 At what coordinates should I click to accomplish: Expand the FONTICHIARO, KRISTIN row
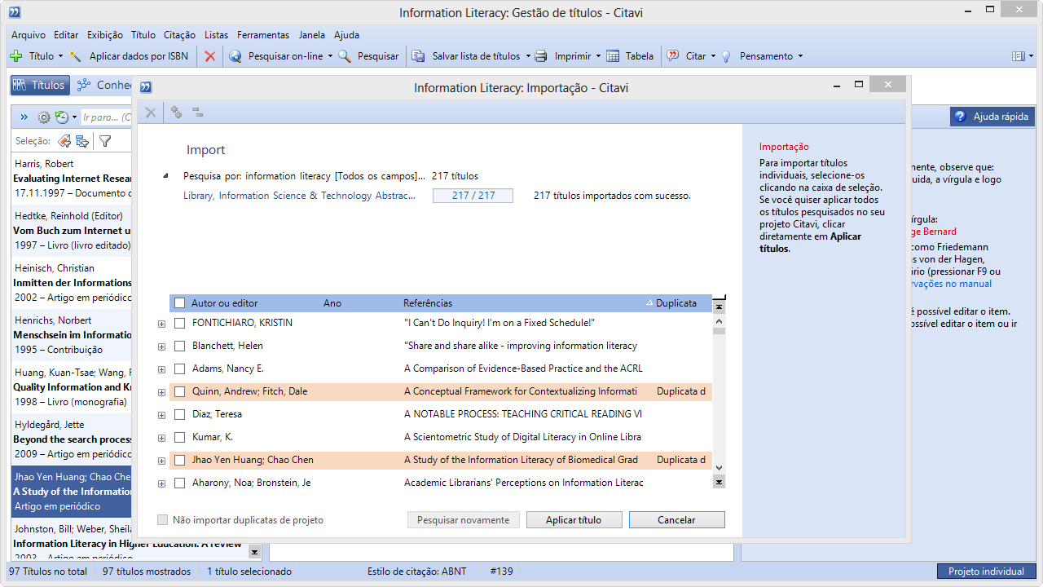click(161, 324)
